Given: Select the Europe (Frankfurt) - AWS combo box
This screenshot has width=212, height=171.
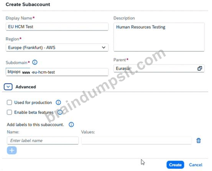Looking at the screenshot, I should [57, 48].
